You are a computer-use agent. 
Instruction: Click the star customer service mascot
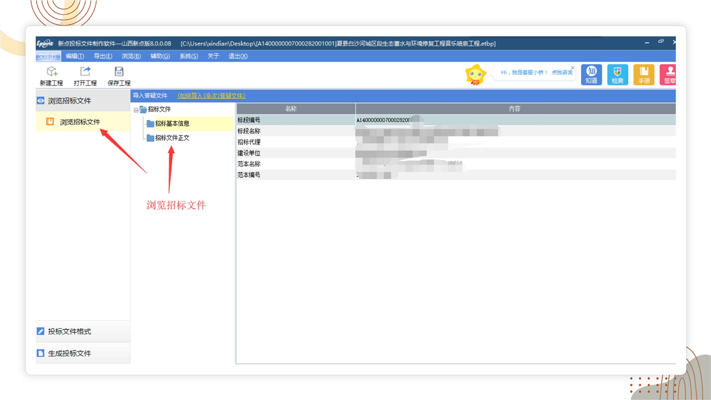coord(475,74)
